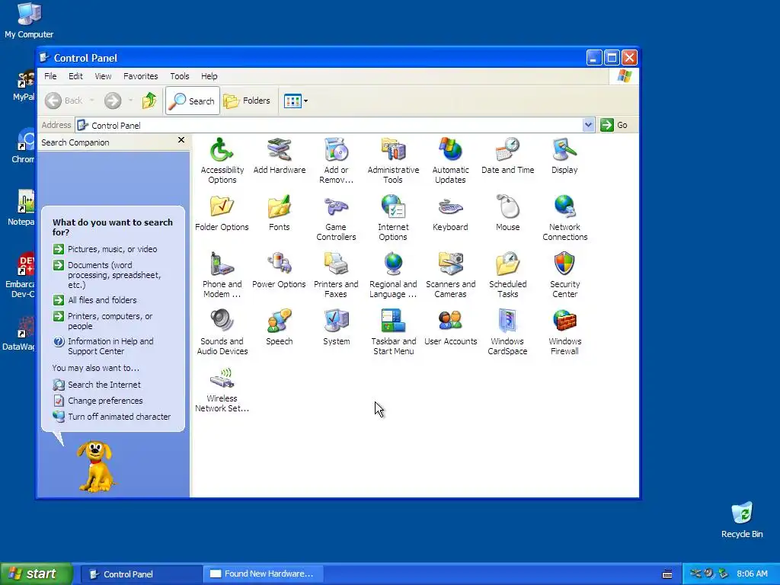
Task: Toggle the Search toolbar button
Action: click(x=193, y=101)
